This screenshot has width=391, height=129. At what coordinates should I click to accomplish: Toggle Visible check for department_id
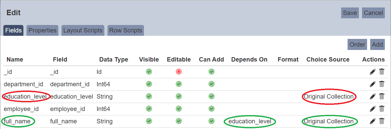click(149, 84)
